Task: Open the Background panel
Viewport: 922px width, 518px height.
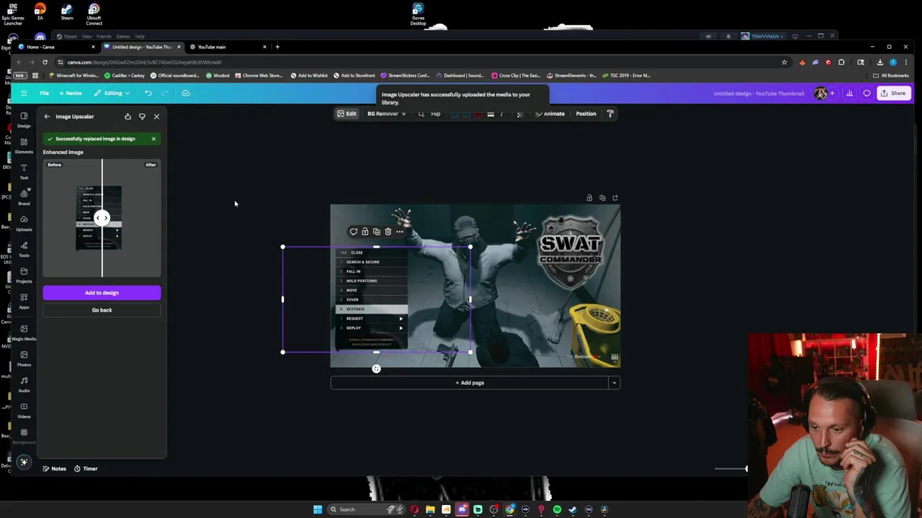Action: (x=24, y=436)
